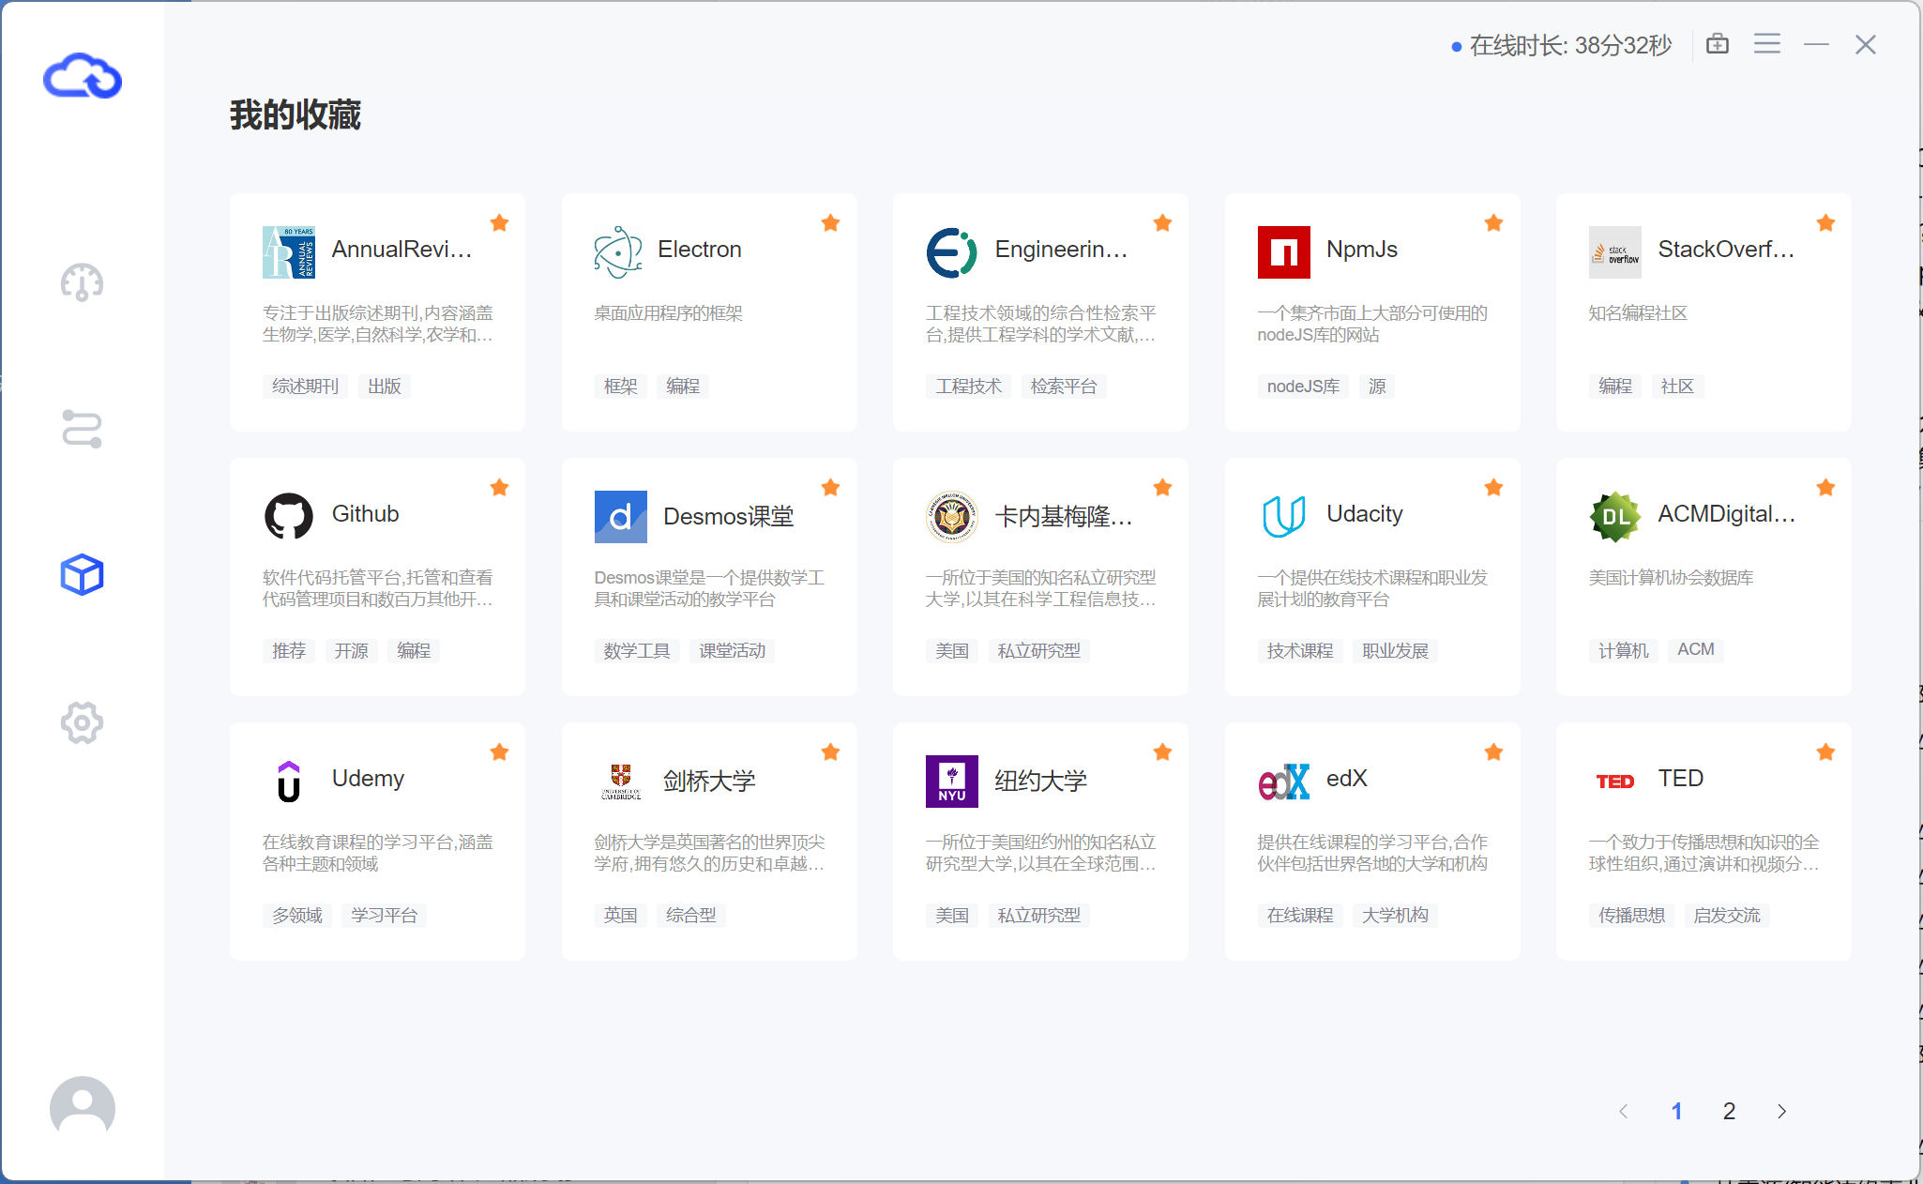
Task: Click the ACM tag
Action: (1695, 650)
